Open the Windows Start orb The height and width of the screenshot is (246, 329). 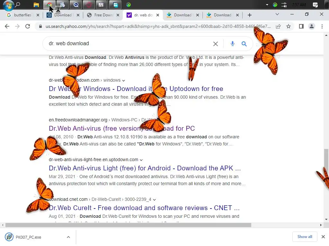[x=8, y=5]
